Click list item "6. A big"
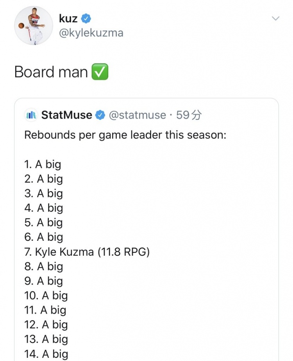The height and width of the screenshot is (361, 293). (43, 237)
